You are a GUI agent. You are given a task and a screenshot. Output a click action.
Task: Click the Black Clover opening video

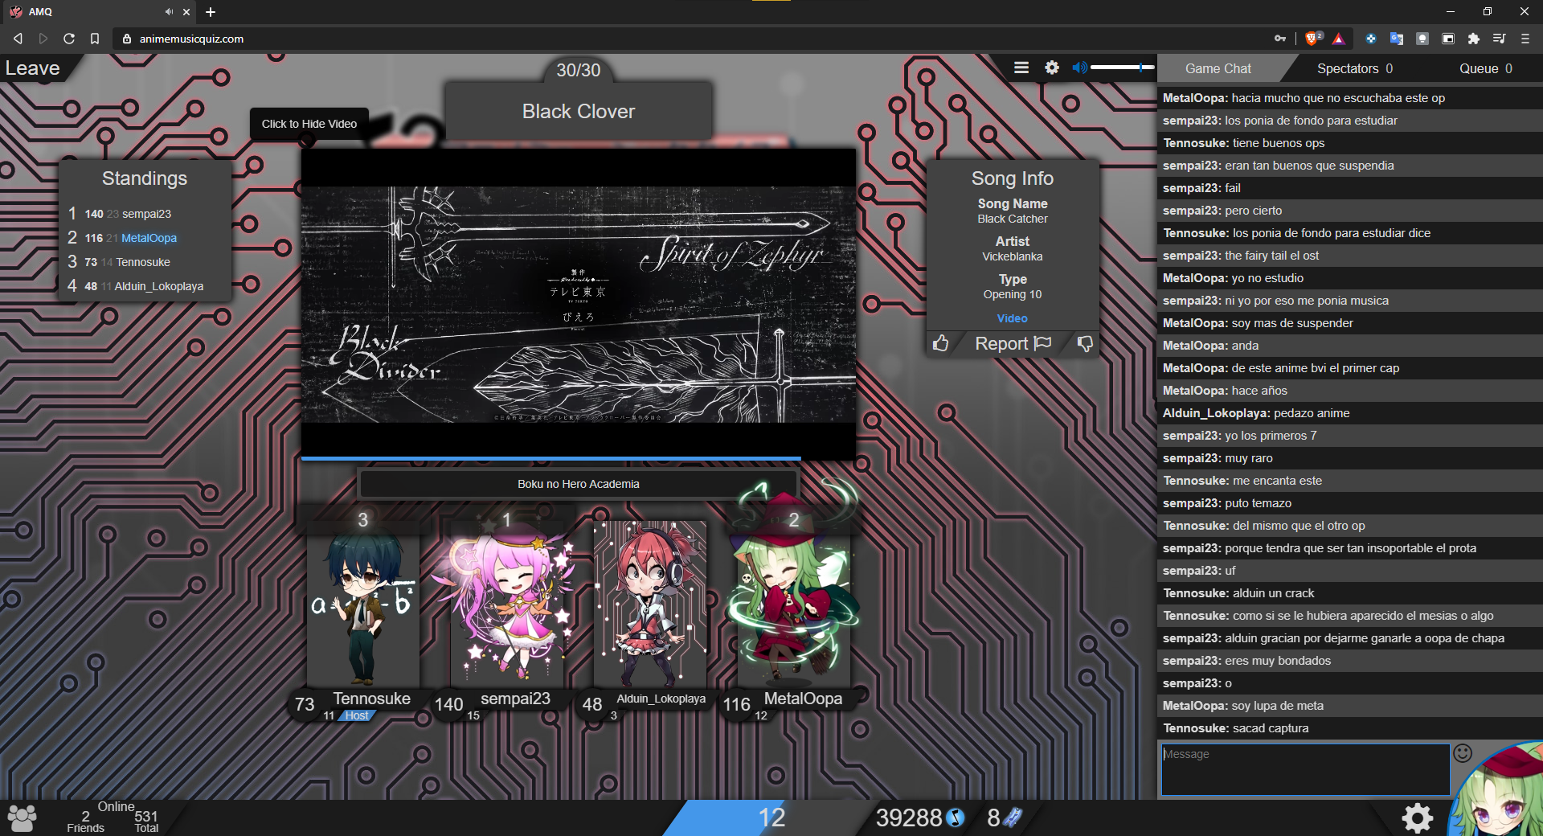click(579, 304)
